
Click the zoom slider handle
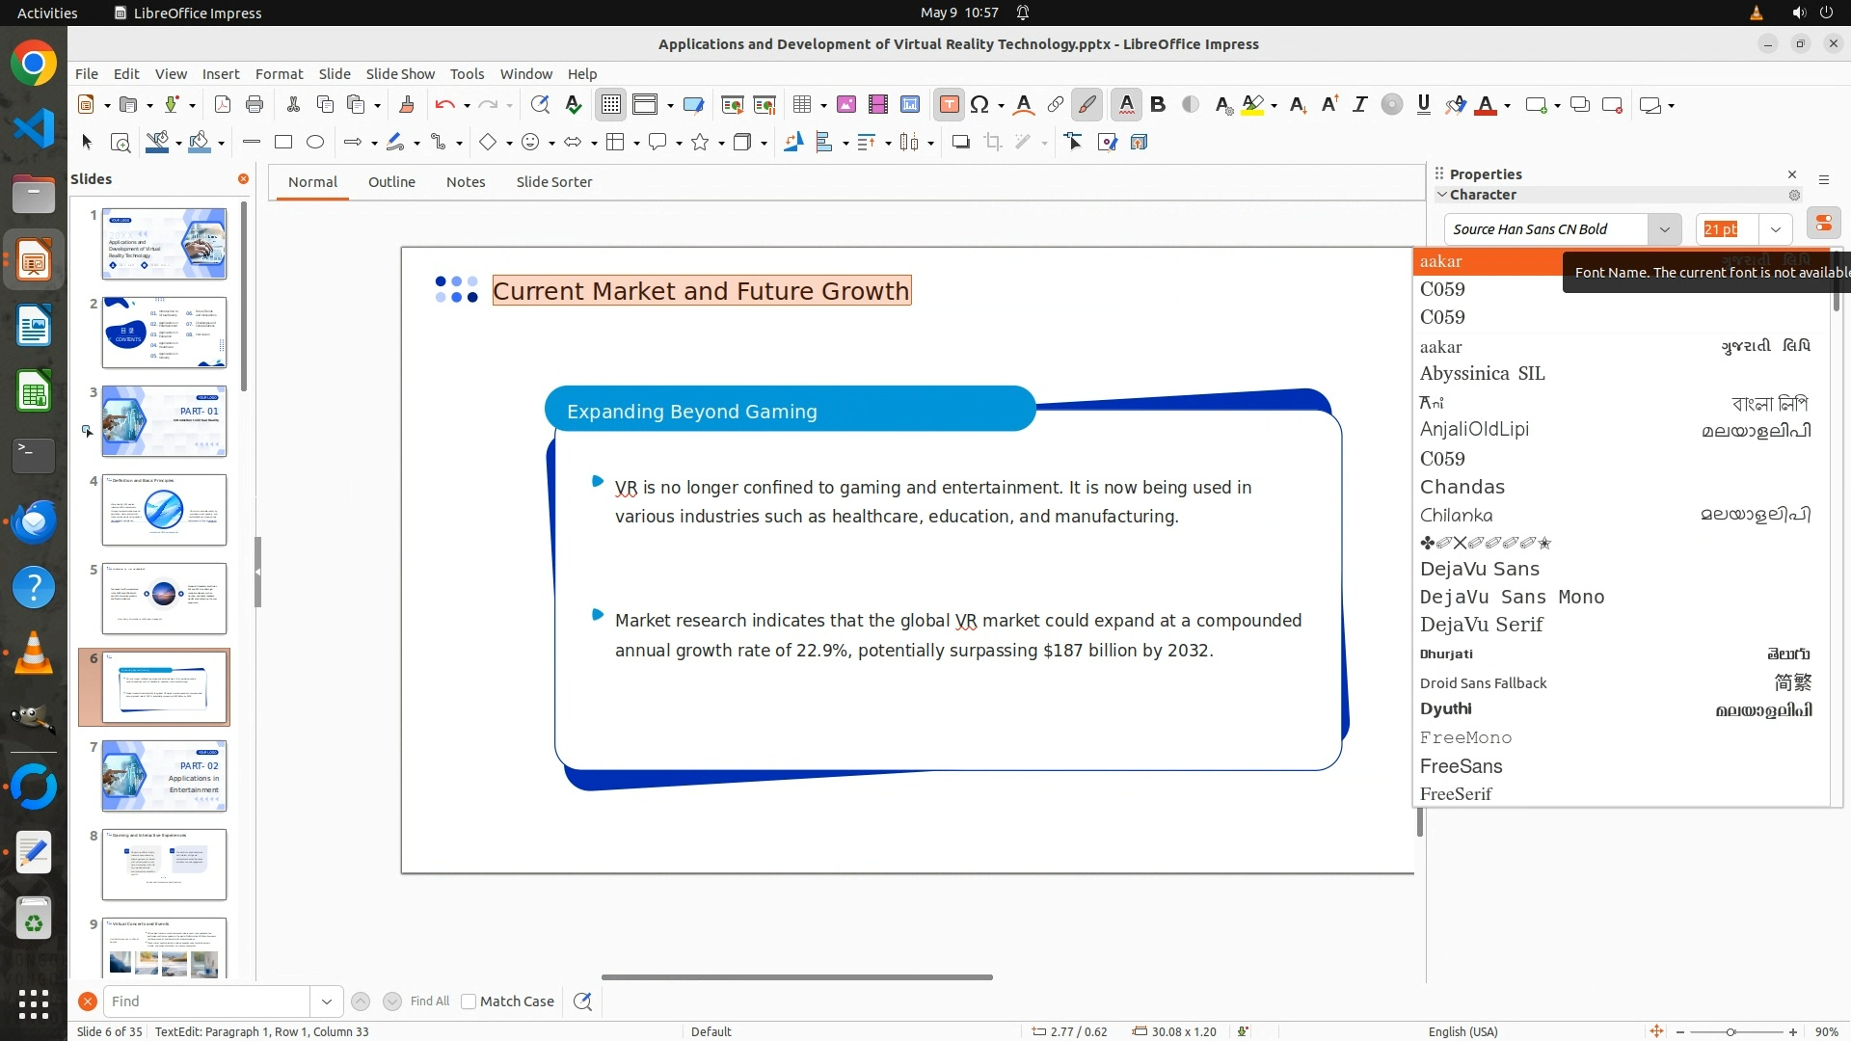click(1730, 1032)
